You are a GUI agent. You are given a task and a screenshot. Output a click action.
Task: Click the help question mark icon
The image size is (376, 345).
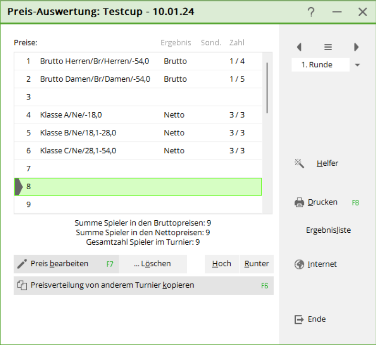(x=311, y=12)
